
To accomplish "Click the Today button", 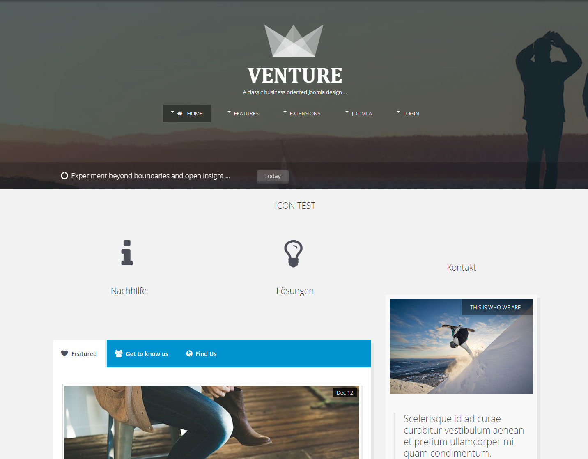I will [x=273, y=176].
